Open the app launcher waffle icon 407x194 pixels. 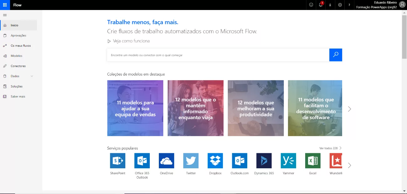point(5,5)
